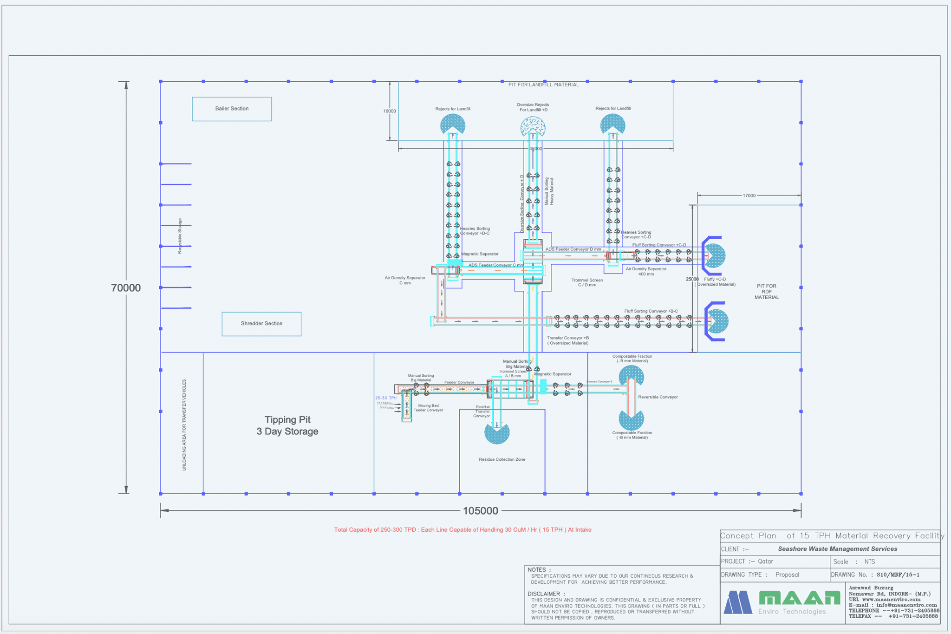Select the Shredder Section box

coord(261,324)
